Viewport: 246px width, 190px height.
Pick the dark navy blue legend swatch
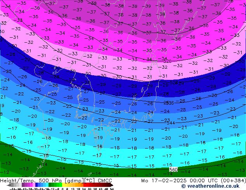pyautogui.click(x=36, y=185)
